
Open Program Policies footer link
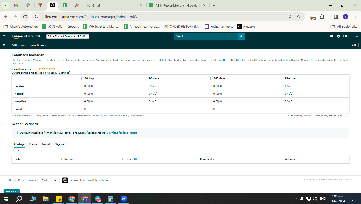pos(27,180)
